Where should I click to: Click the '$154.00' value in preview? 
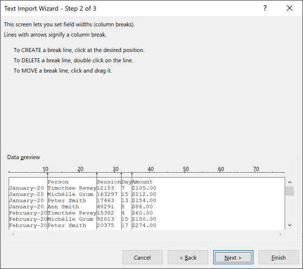(x=144, y=200)
